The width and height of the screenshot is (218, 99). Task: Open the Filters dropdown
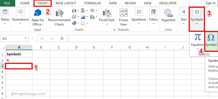click(153, 16)
